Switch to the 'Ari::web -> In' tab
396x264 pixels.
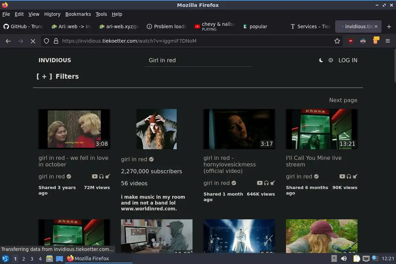[x=71, y=26]
